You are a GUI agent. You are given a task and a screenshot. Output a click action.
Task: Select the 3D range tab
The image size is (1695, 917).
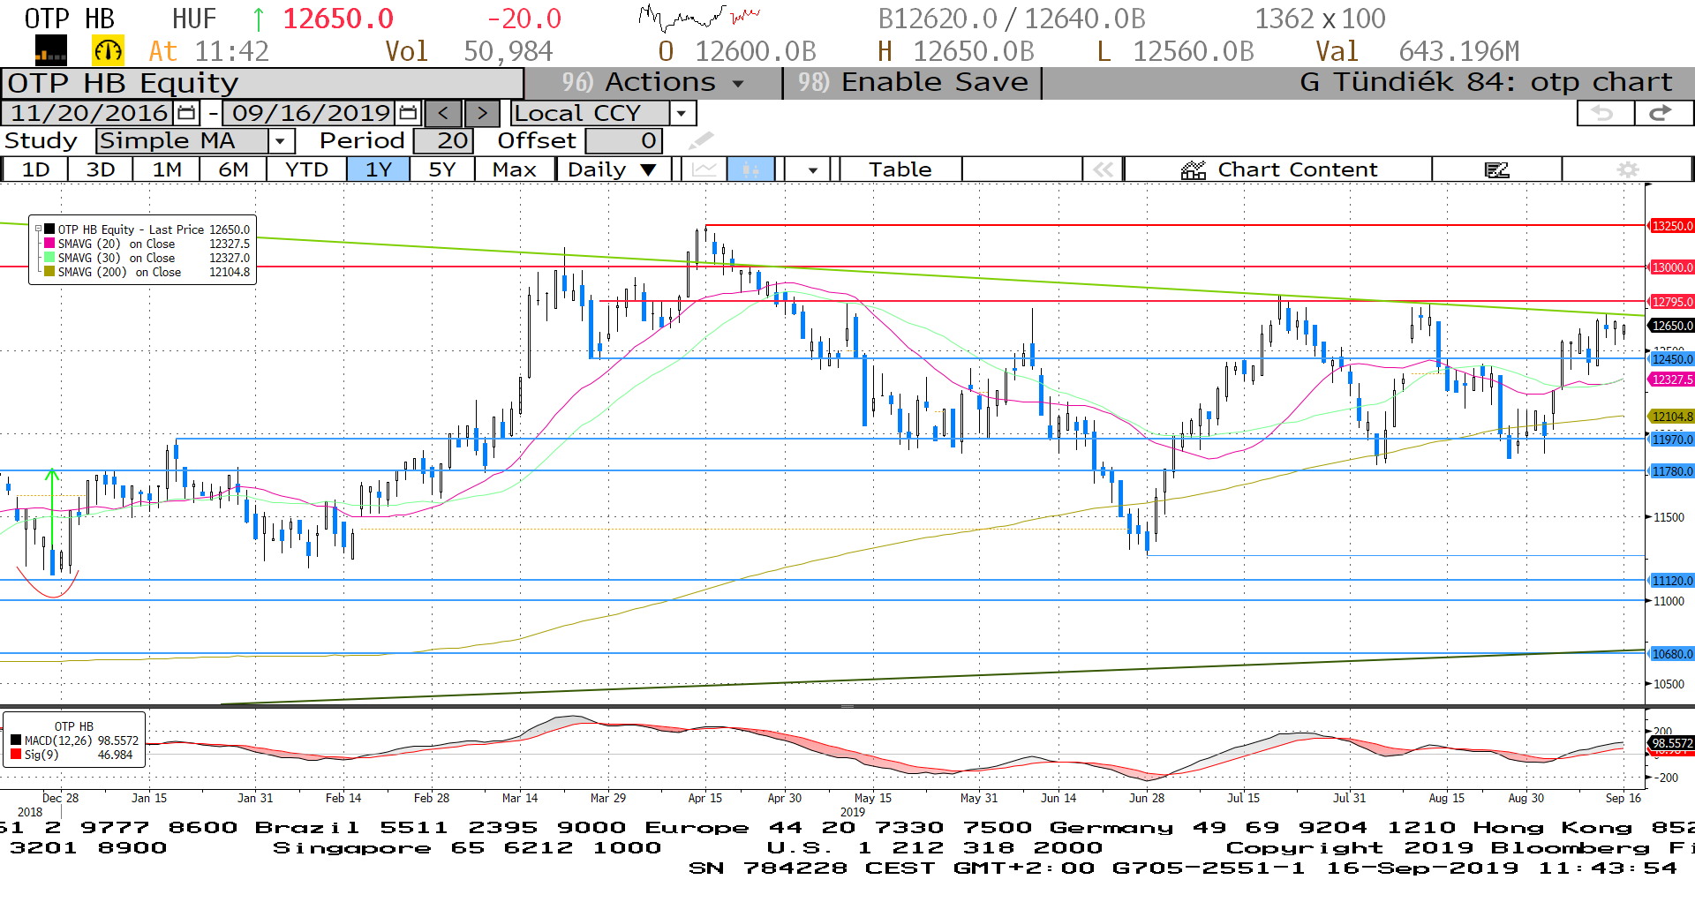[x=101, y=169]
